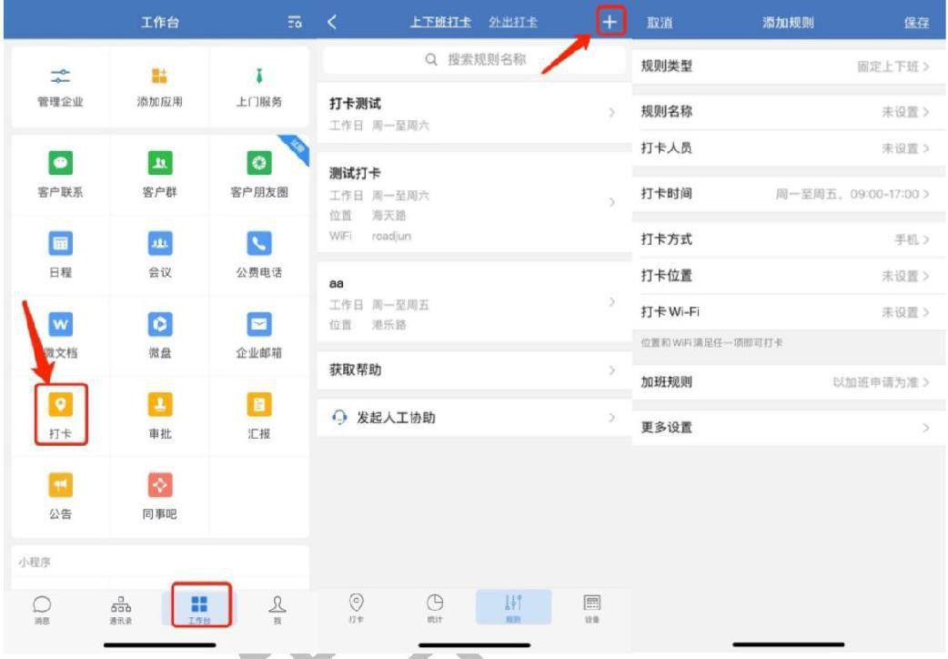
Task: Expand the 更多设置 more settings row
Action: (786, 428)
